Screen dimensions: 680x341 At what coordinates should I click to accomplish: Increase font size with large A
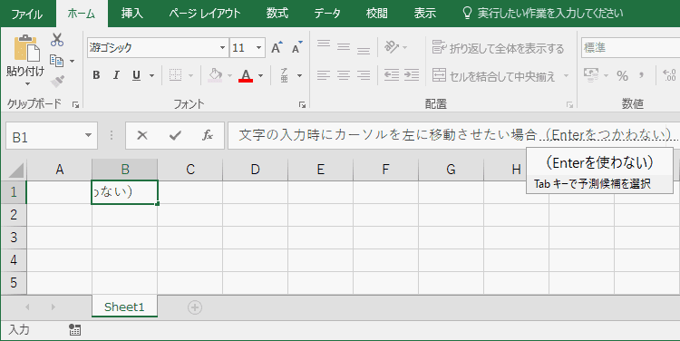[x=277, y=48]
